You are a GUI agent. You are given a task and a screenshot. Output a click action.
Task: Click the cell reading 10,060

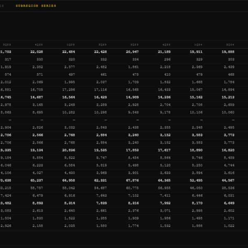pyautogui.click(x=228, y=112)
